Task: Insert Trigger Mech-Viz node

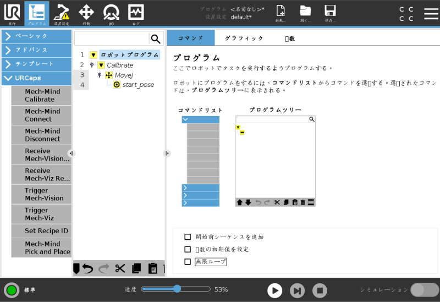Action: [42, 214]
